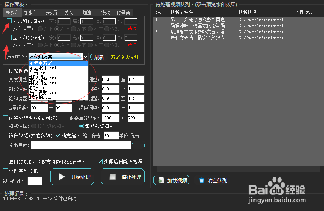Select queue row 4 朱亚文无情 video
The image size is (324, 211).
click(239, 38)
